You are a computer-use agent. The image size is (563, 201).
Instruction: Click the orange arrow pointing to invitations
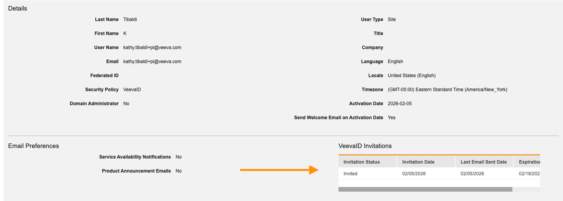click(279, 170)
